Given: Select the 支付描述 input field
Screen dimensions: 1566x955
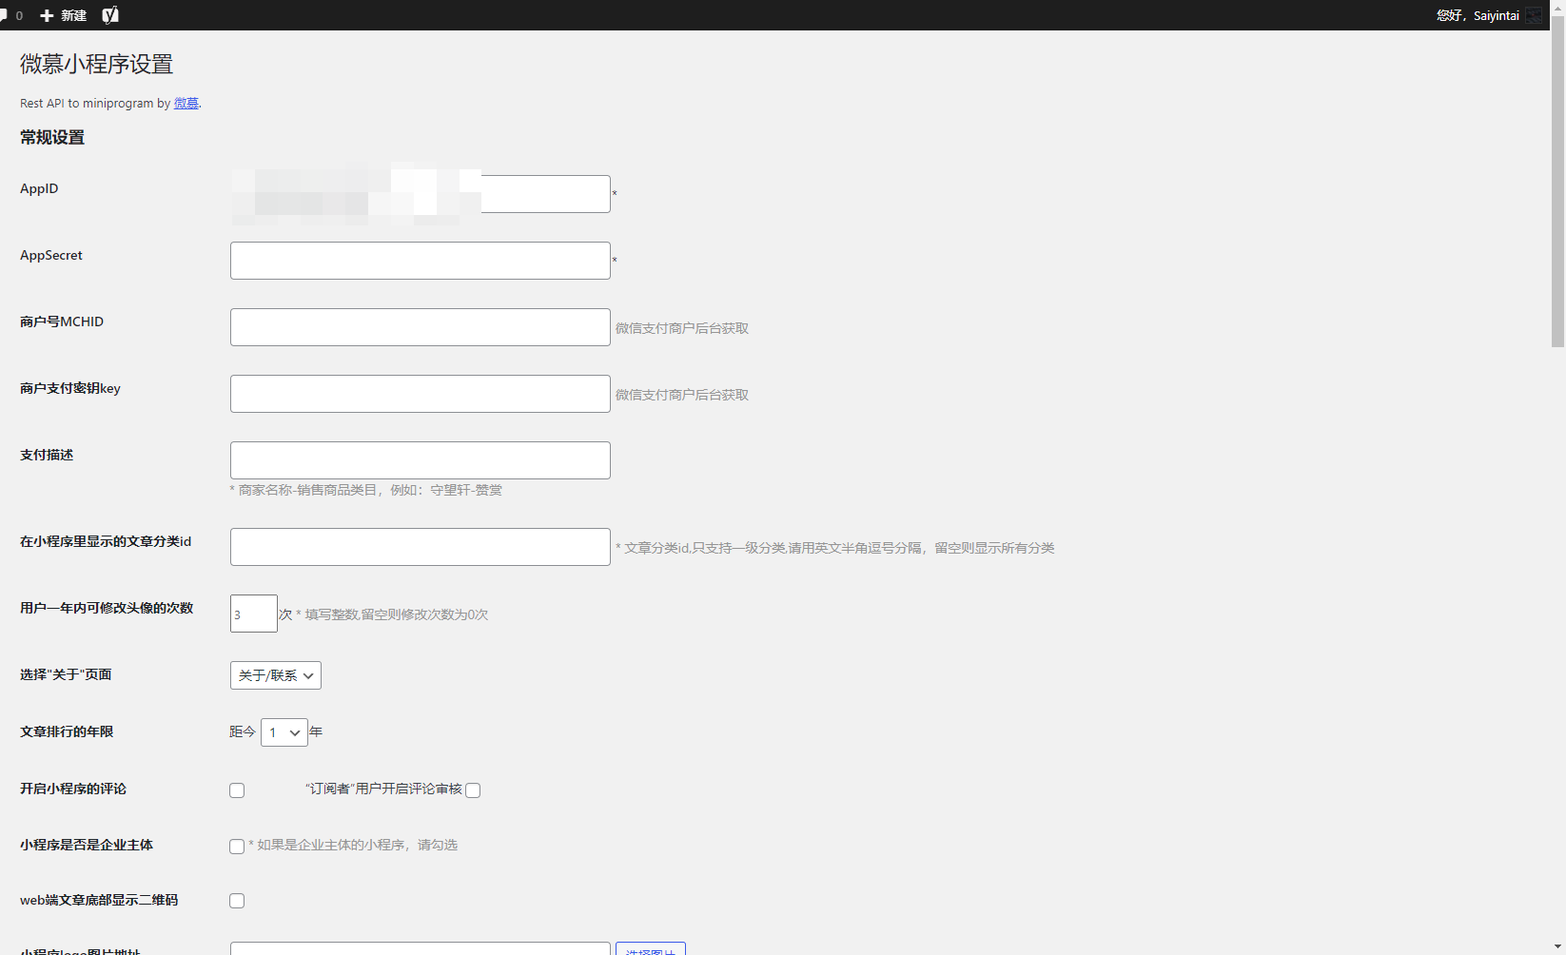Looking at the screenshot, I should click(x=420, y=459).
